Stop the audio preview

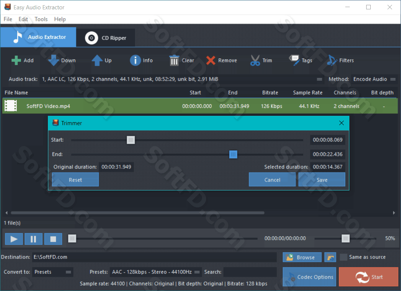[53, 239]
